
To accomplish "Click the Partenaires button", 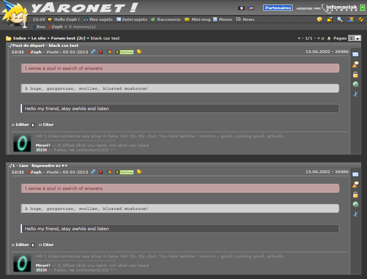I will point(277,8).
